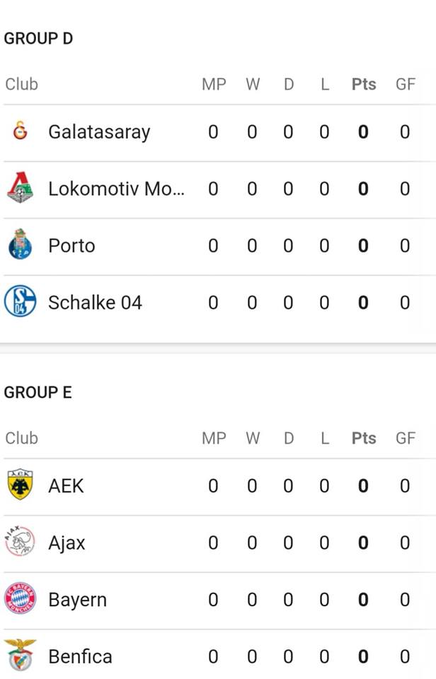
Task: Click the Group D heading
Action: (38, 38)
